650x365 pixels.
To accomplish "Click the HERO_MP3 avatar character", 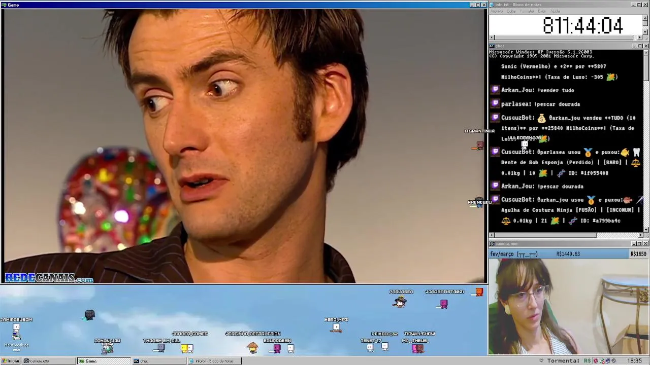I will click(x=336, y=327).
